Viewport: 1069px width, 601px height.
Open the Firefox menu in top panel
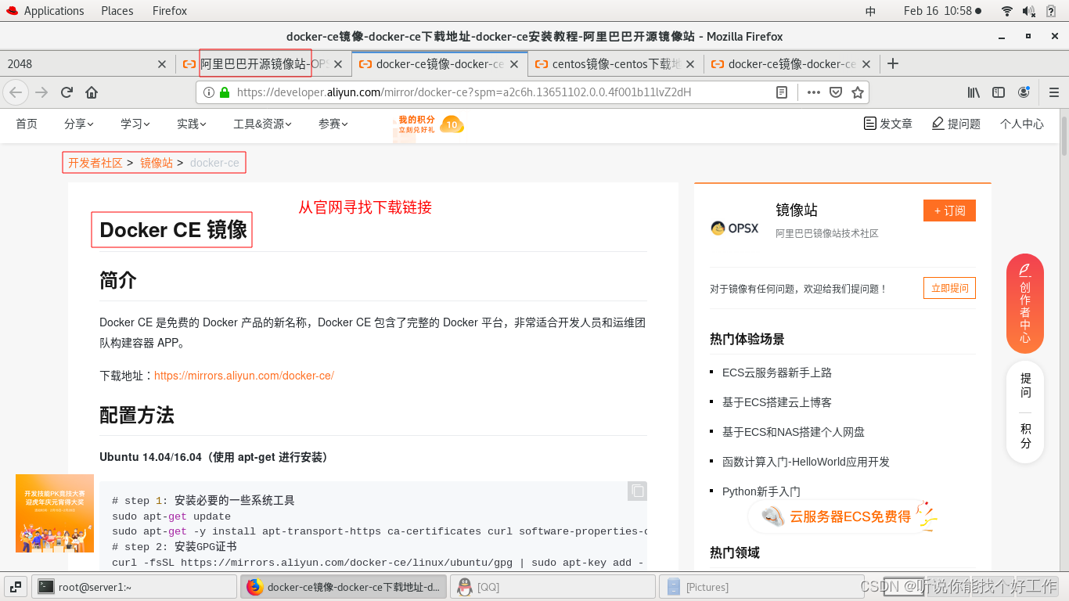[x=170, y=11]
